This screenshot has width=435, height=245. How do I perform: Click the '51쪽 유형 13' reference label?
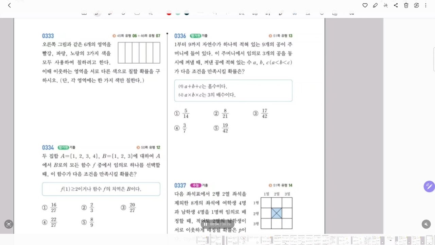click(280, 36)
